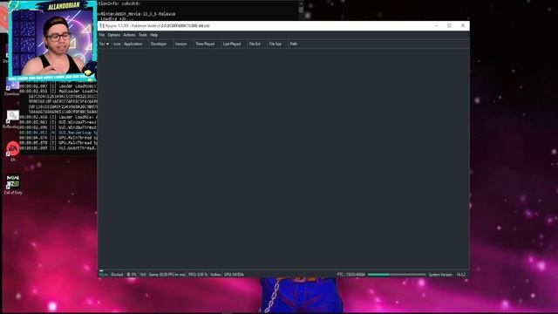Toggle the Docked mode status label
The height and width of the screenshot is (314, 558).
point(117,275)
